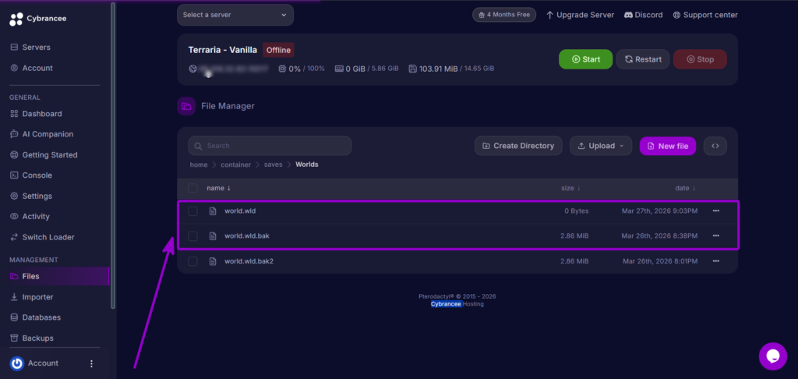
Task: Restart the Terraria server
Action: tap(643, 59)
